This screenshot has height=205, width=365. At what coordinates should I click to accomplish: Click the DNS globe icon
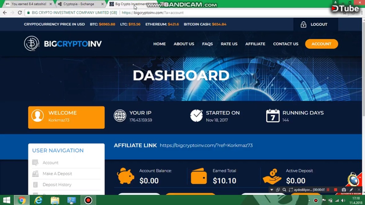click(120, 116)
